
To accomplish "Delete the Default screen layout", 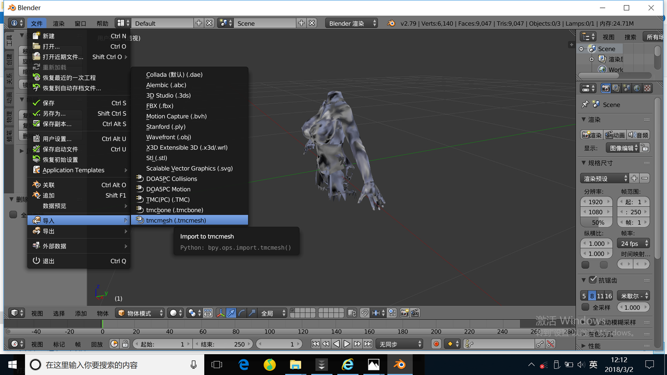I will coord(209,23).
